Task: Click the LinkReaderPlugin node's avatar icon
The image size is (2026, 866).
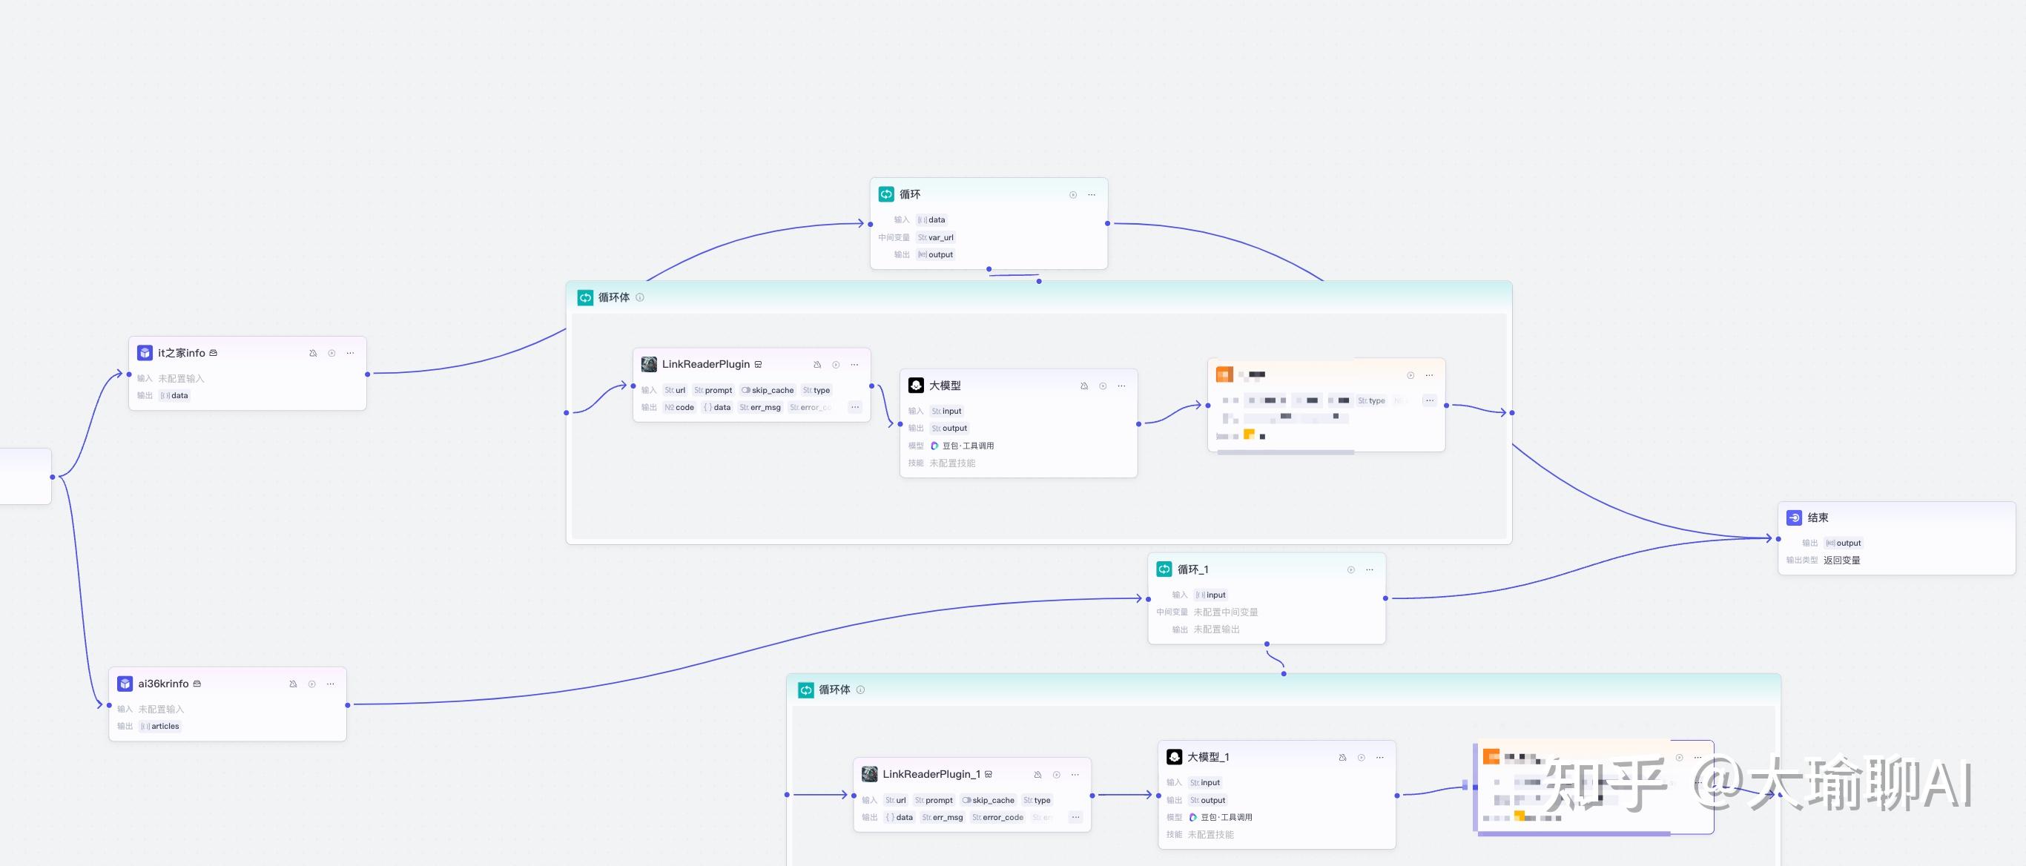Action: 649,364
